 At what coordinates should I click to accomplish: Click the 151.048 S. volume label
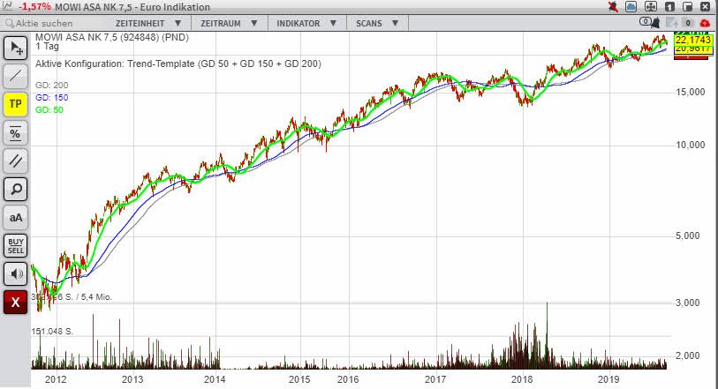52,332
